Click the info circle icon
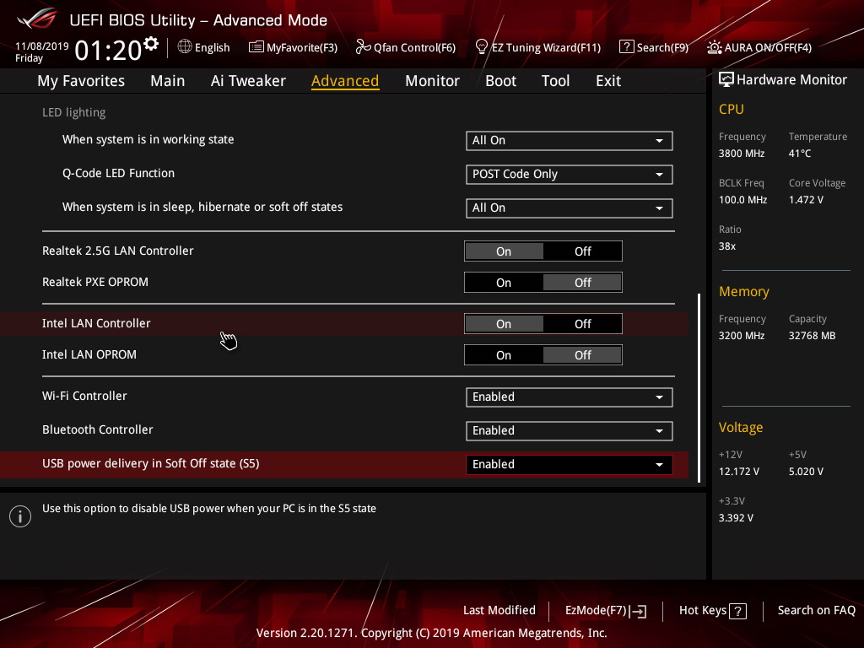The height and width of the screenshot is (648, 864). click(20, 516)
